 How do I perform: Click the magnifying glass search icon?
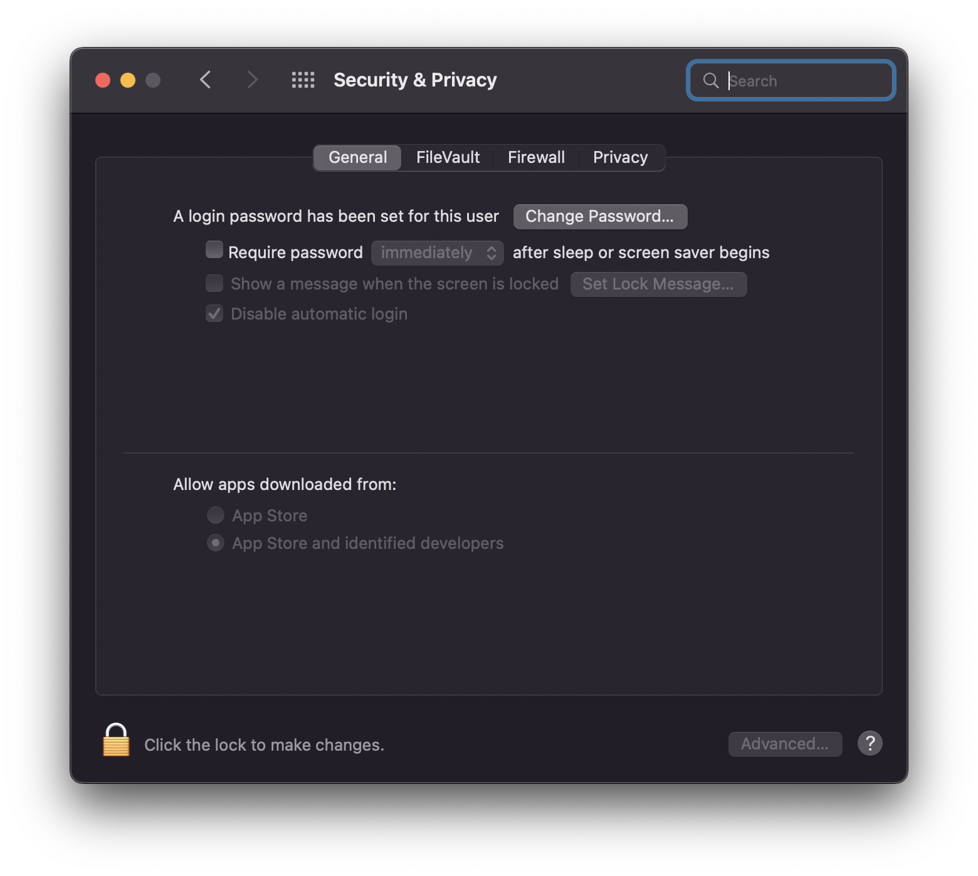click(710, 81)
